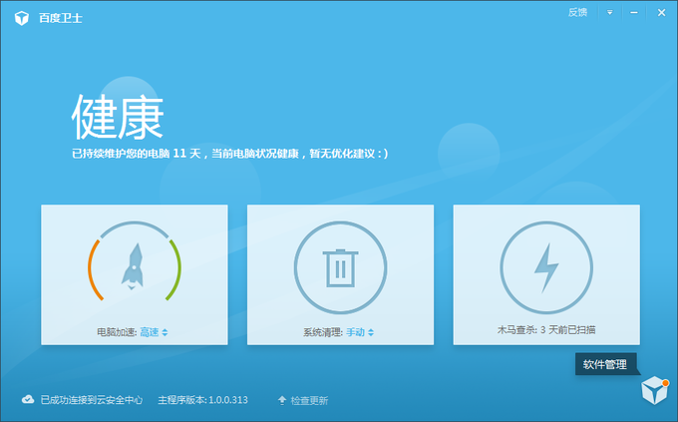Open the 高速 speed mode dropdown

154,332
